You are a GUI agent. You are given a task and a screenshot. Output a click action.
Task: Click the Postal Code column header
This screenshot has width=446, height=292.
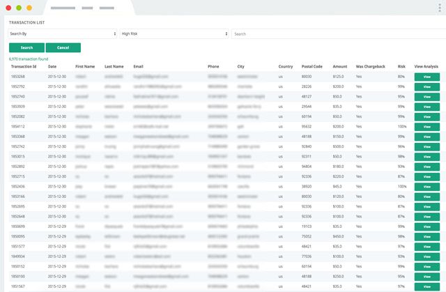point(312,66)
